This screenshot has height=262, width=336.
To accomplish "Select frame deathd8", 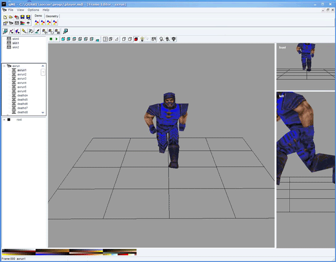I will click(x=22, y=112).
